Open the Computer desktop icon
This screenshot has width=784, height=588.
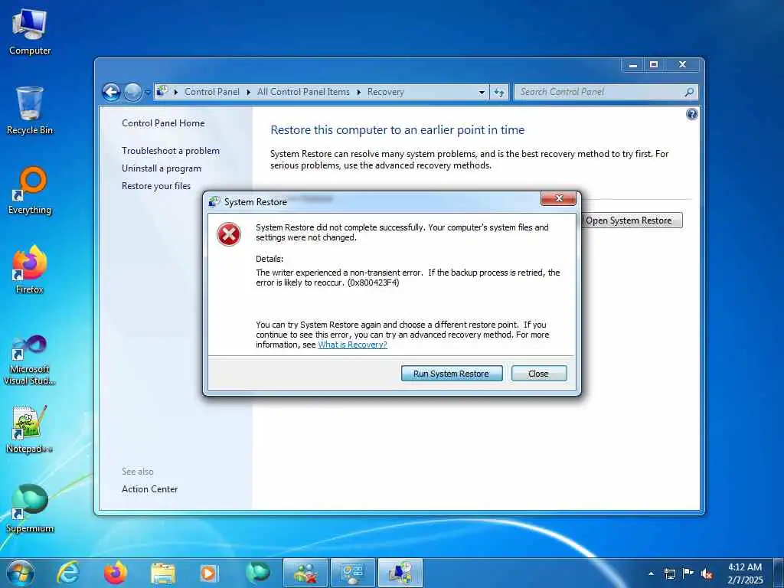pos(30,32)
